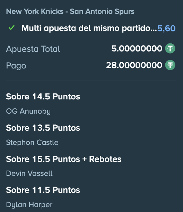183x212 pixels.
Task: Click the OG Anunoby player name
Action: [x=28, y=112]
